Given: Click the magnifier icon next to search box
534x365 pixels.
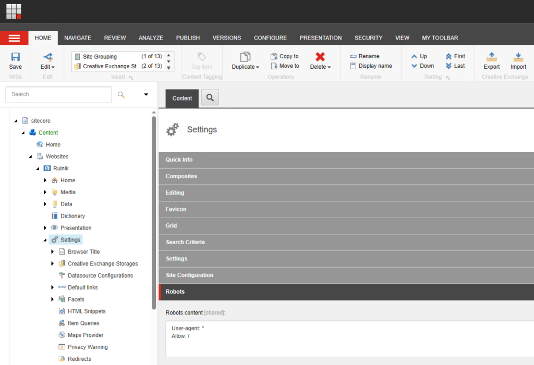Looking at the screenshot, I should [x=122, y=94].
